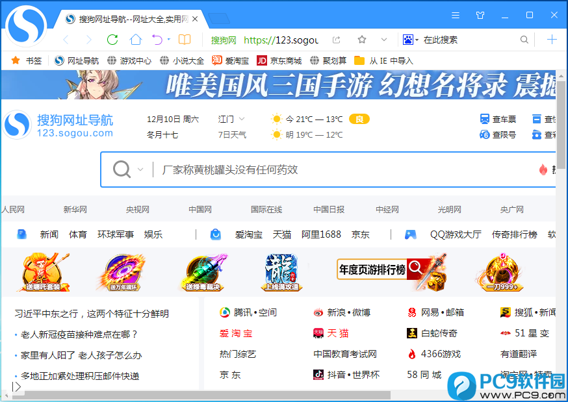Expand the address bar history chevron
The width and height of the screenshot is (568, 402).
tap(384, 40)
